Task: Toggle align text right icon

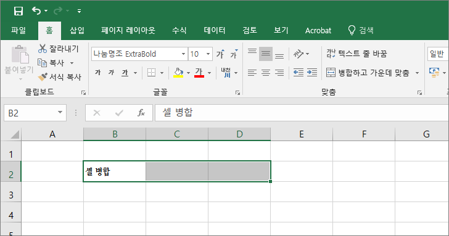Action: click(x=279, y=73)
